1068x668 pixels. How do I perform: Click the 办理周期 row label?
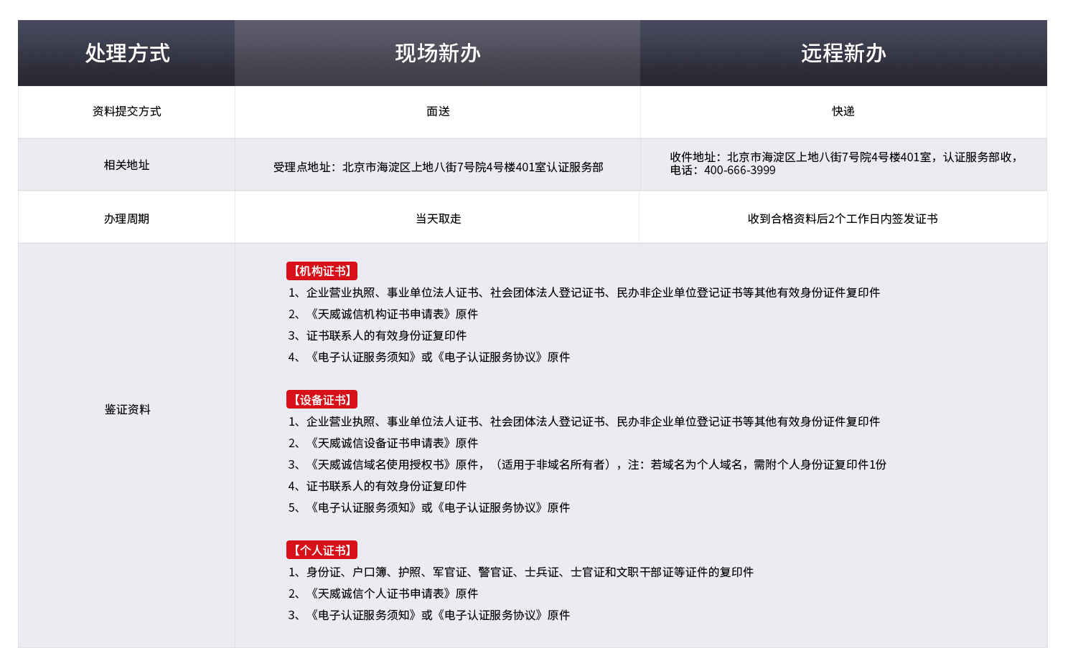pos(127,219)
